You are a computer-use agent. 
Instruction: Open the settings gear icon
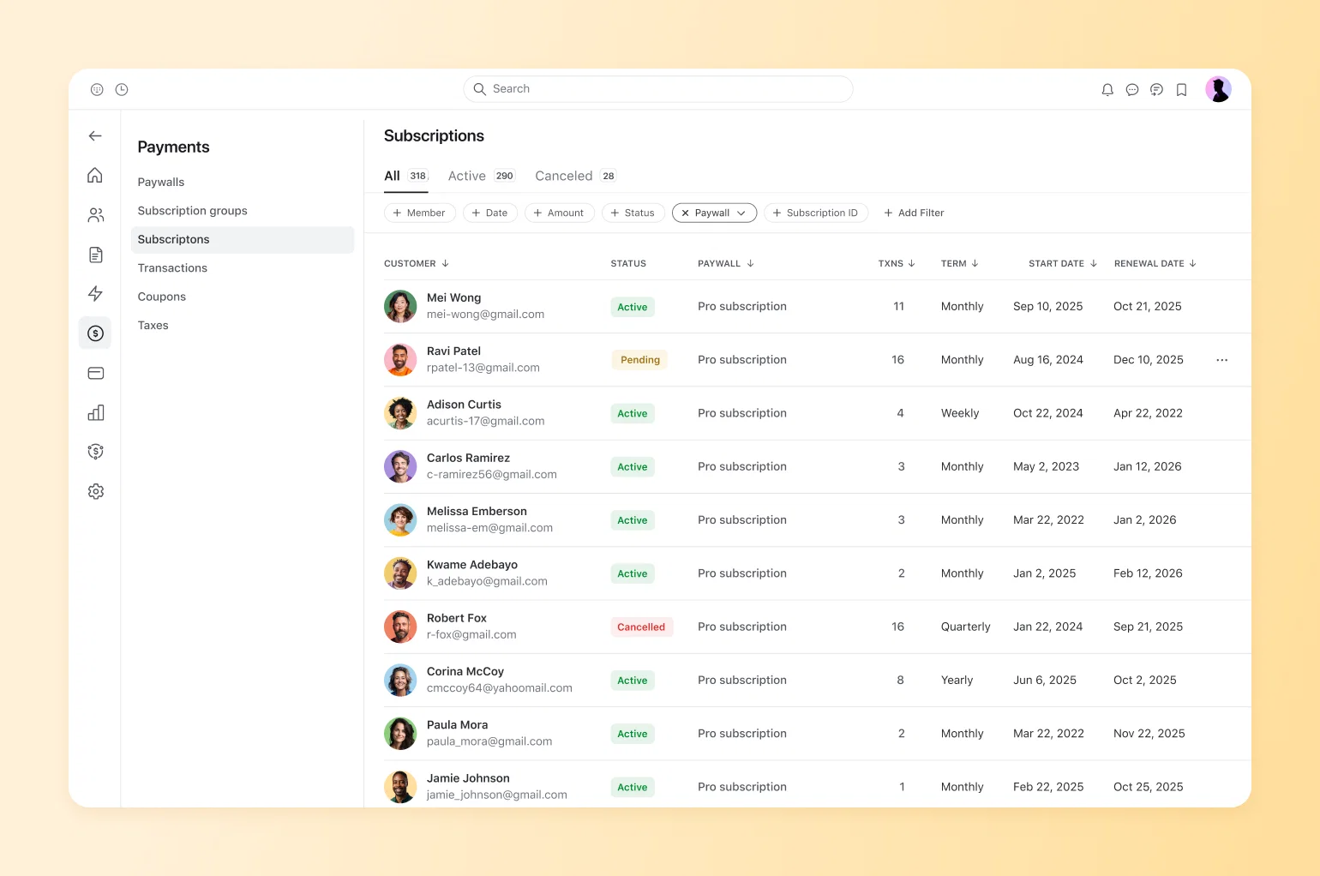(x=95, y=491)
